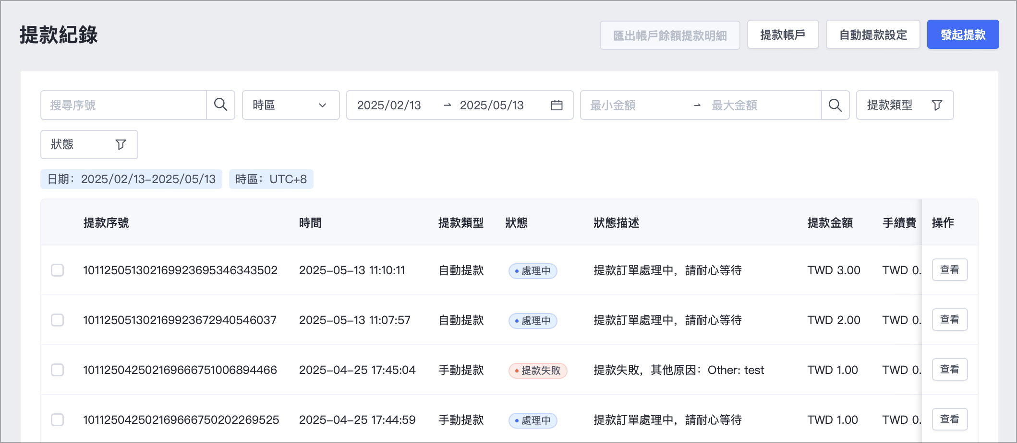Open the 時區 dropdown

point(291,105)
